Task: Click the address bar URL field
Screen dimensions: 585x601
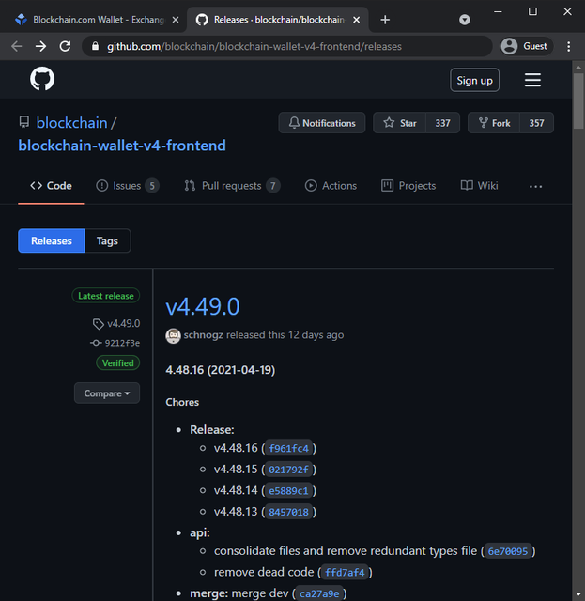Action: 282,46
